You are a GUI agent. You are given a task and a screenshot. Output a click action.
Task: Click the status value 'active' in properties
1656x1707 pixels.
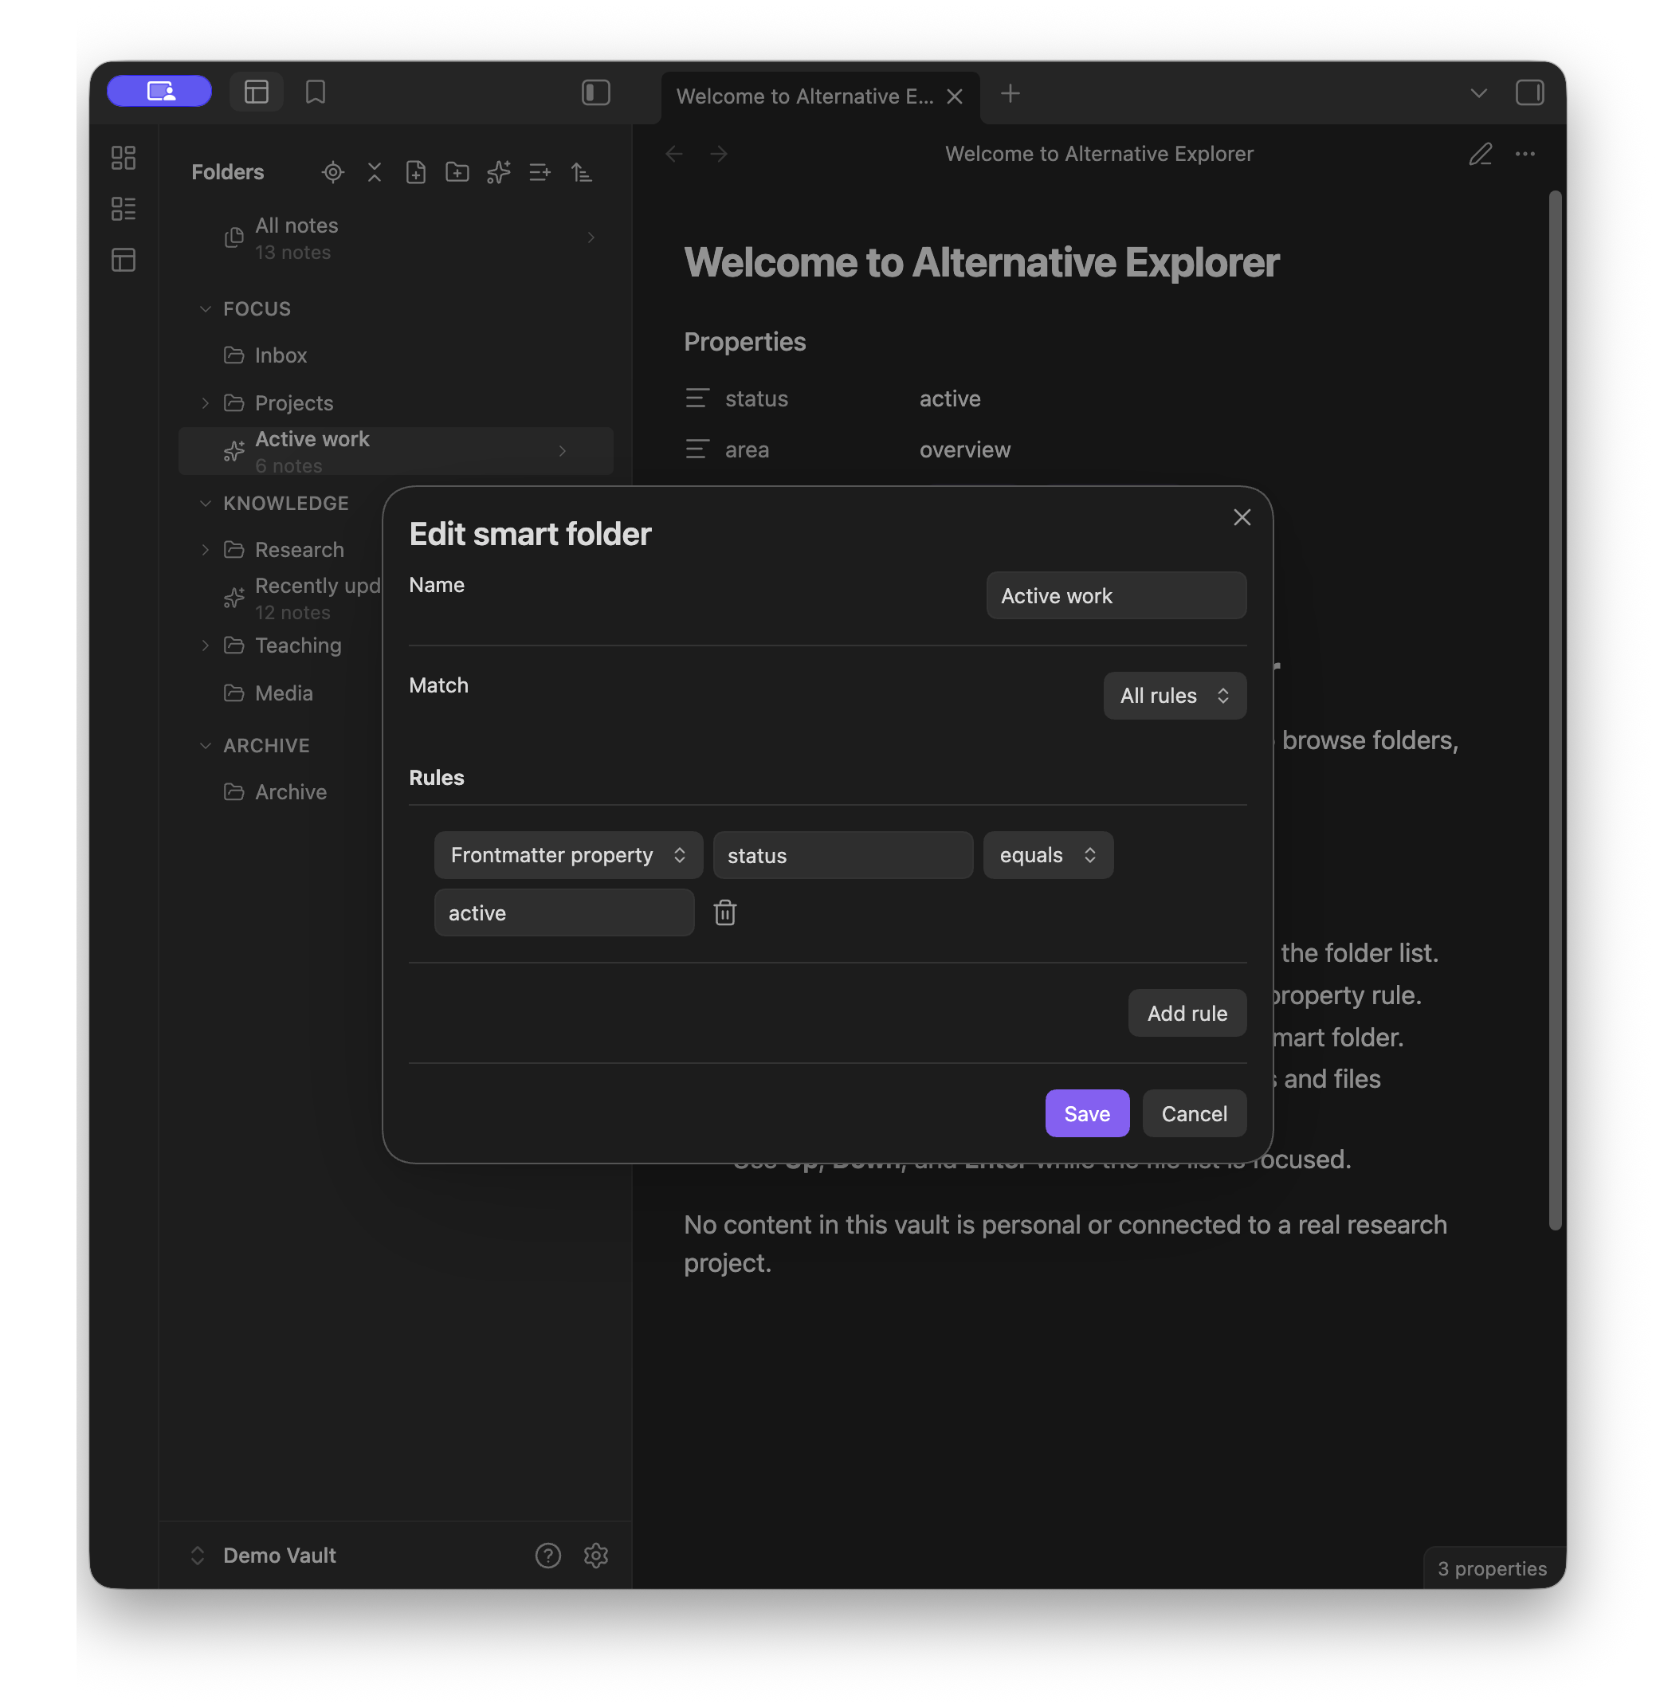pos(949,399)
